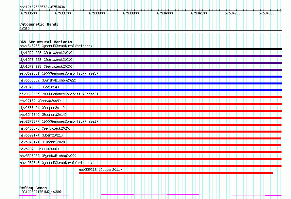Open dgv1579n223 (Sedlazeck2020) variant label
Image resolution: width=291 pixels, height=199 pixels.
(x=46, y=66)
